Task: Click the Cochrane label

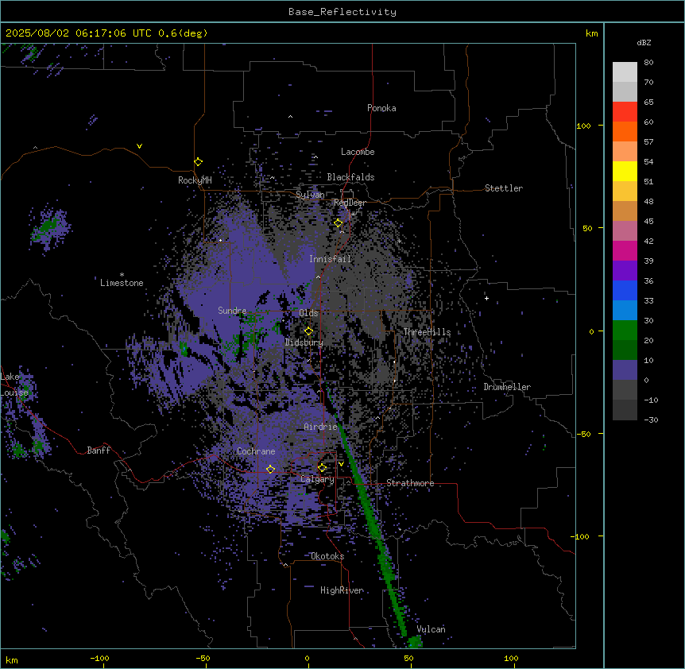Action: (x=256, y=451)
